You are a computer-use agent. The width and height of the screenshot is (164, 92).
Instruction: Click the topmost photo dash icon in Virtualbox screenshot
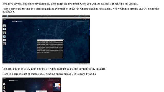pyautogui.click(x=4, y=26)
